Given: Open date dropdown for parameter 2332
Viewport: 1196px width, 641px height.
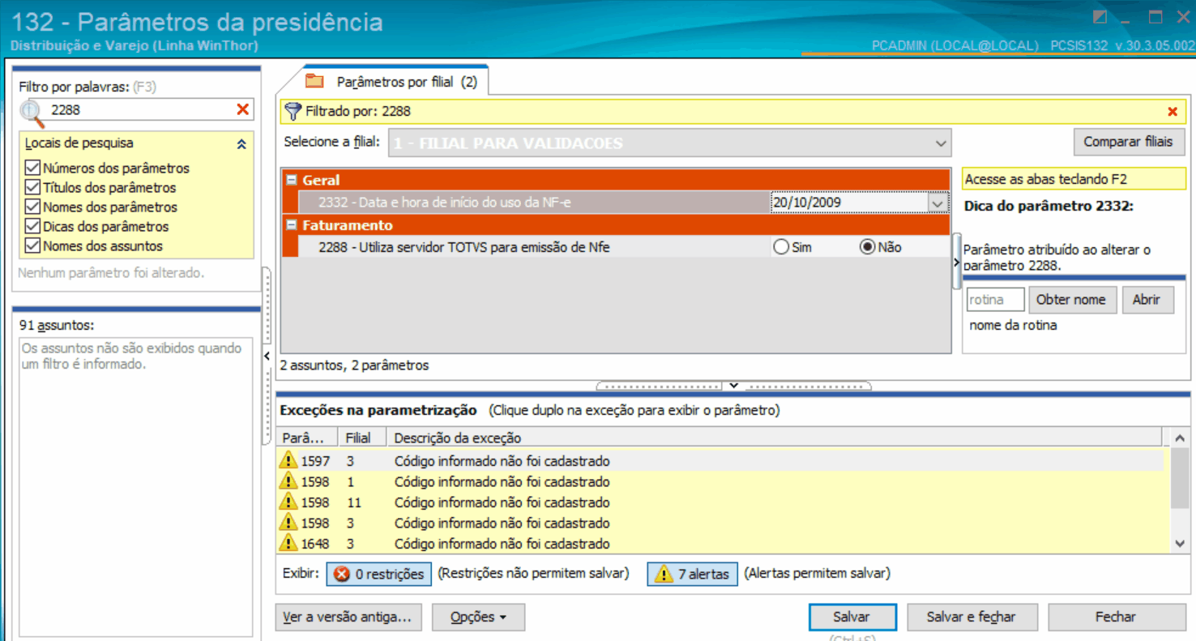Looking at the screenshot, I should coord(938,203).
